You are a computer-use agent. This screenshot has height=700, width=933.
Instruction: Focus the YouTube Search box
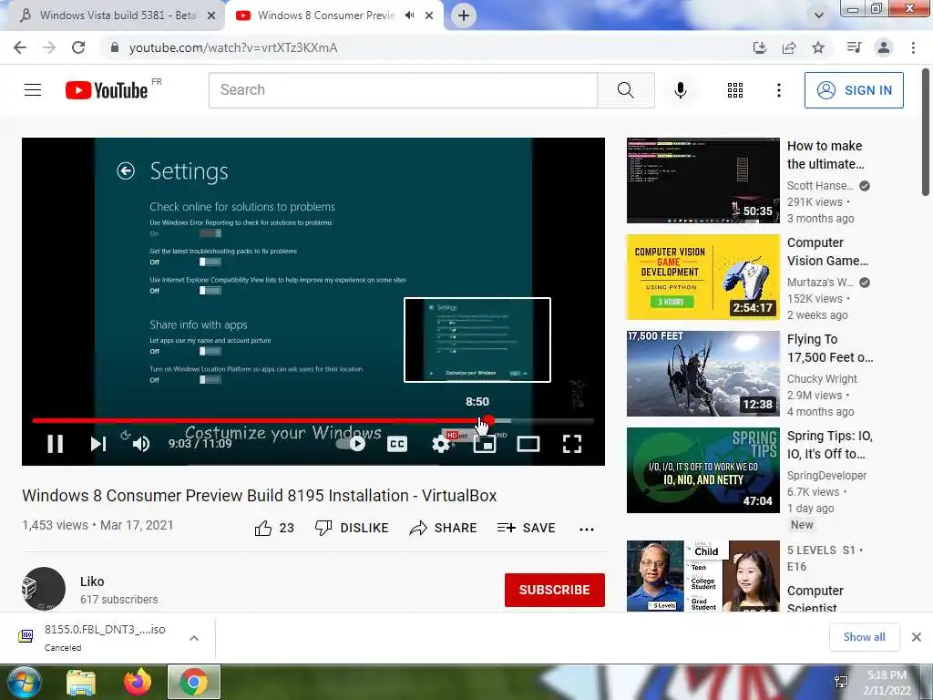click(403, 90)
